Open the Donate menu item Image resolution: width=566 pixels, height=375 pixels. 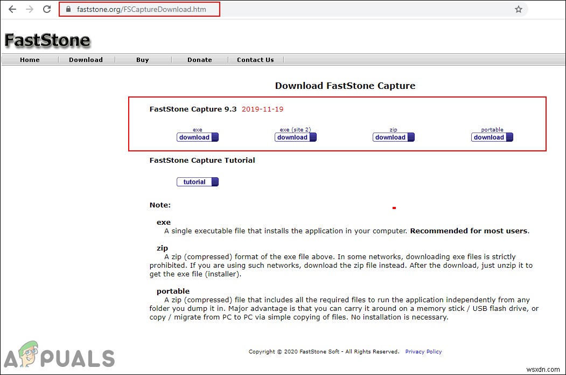pos(200,60)
